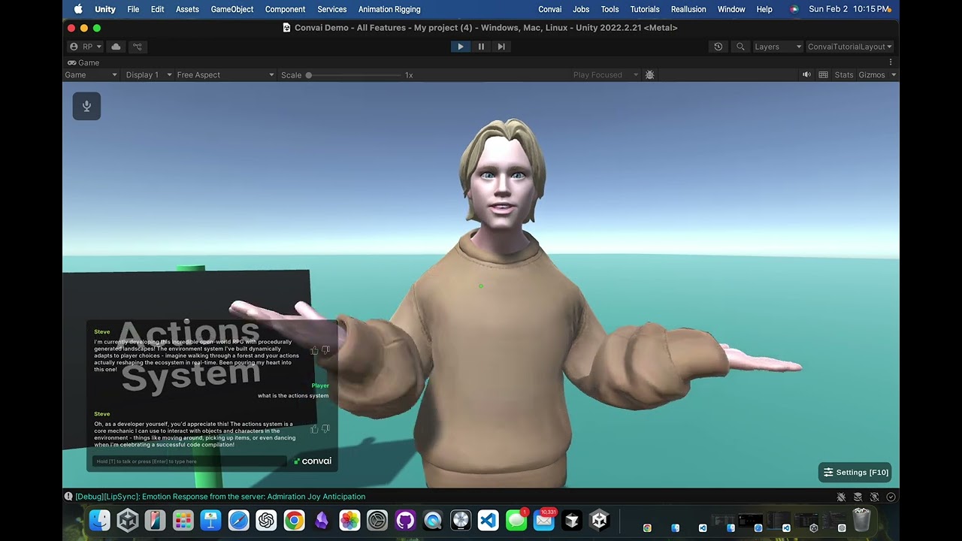Adjust the Game view Scale slider
Image resolution: width=962 pixels, height=541 pixels.
(x=354, y=75)
